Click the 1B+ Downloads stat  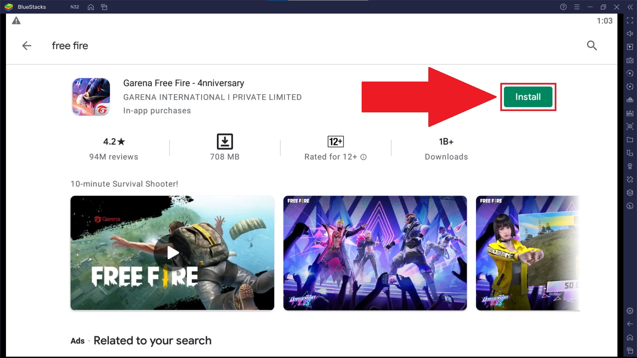[446, 149]
